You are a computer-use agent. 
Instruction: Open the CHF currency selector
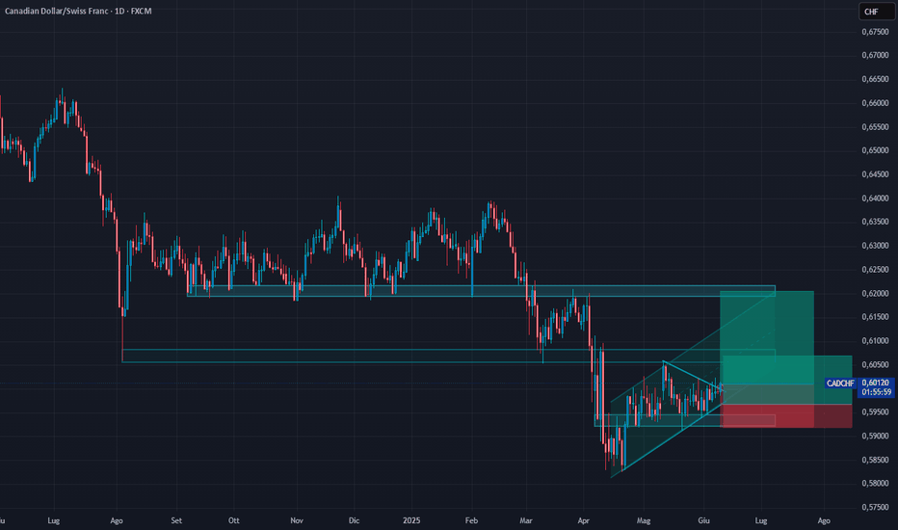click(x=876, y=12)
